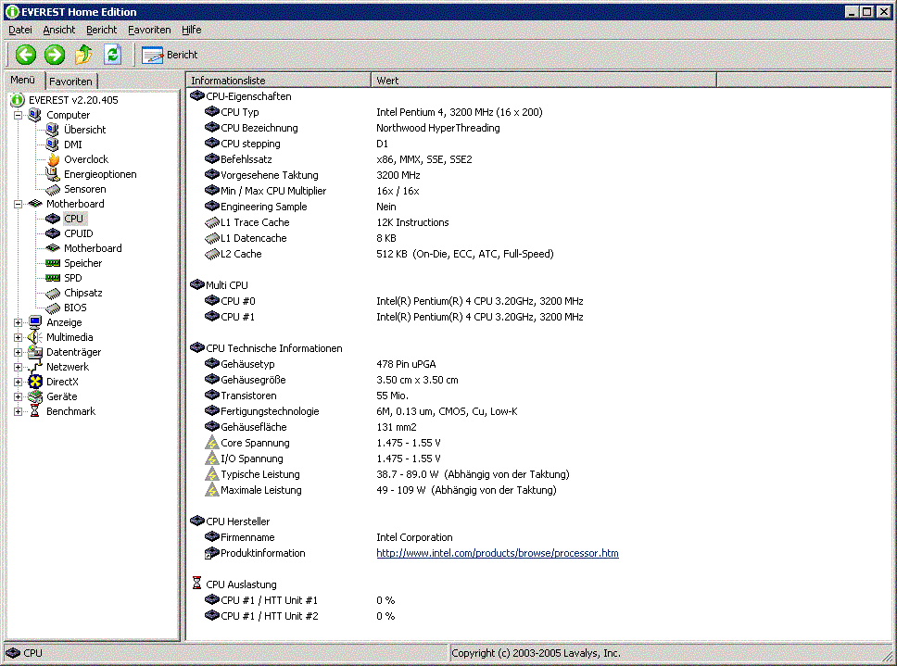Open the Favoriten menu in menu bar

[x=149, y=30]
